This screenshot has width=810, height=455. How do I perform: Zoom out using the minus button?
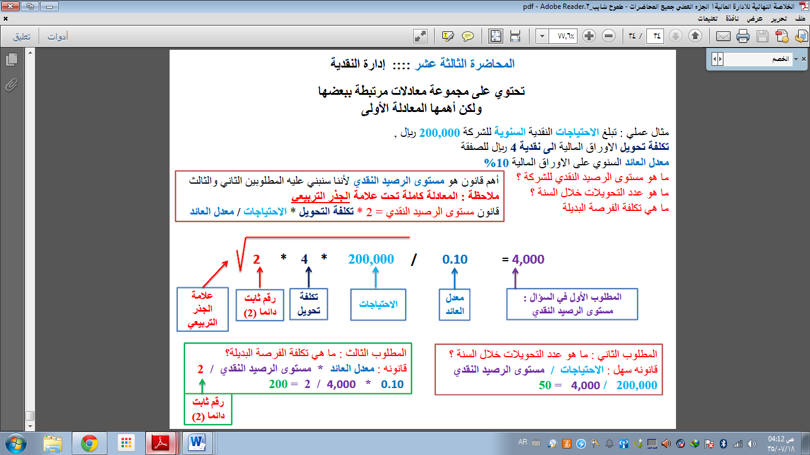(608, 36)
